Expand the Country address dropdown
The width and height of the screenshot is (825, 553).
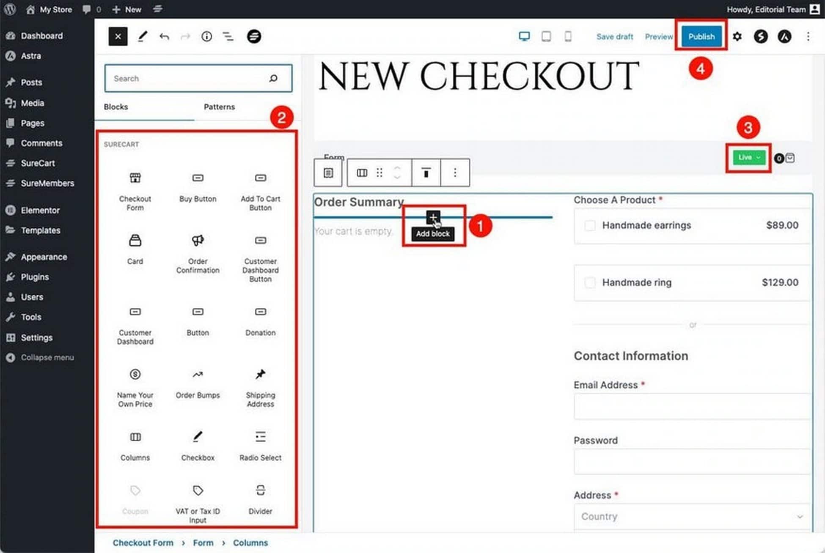pyautogui.click(x=692, y=517)
